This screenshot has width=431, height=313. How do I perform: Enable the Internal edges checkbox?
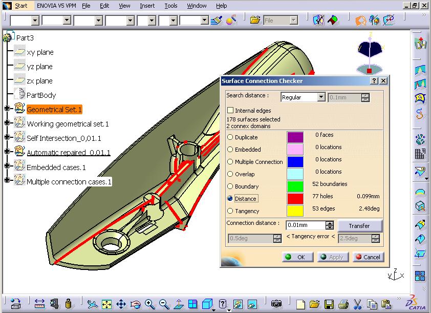[x=230, y=110]
